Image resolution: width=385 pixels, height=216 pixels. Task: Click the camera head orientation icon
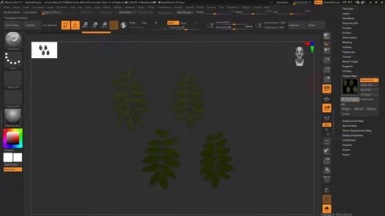[300, 56]
